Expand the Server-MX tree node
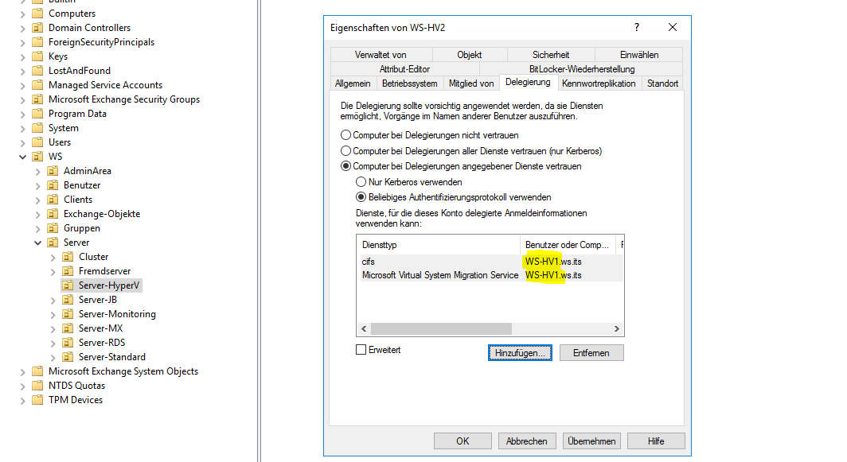Image resolution: width=847 pixels, height=462 pixels. click(53, 328)
